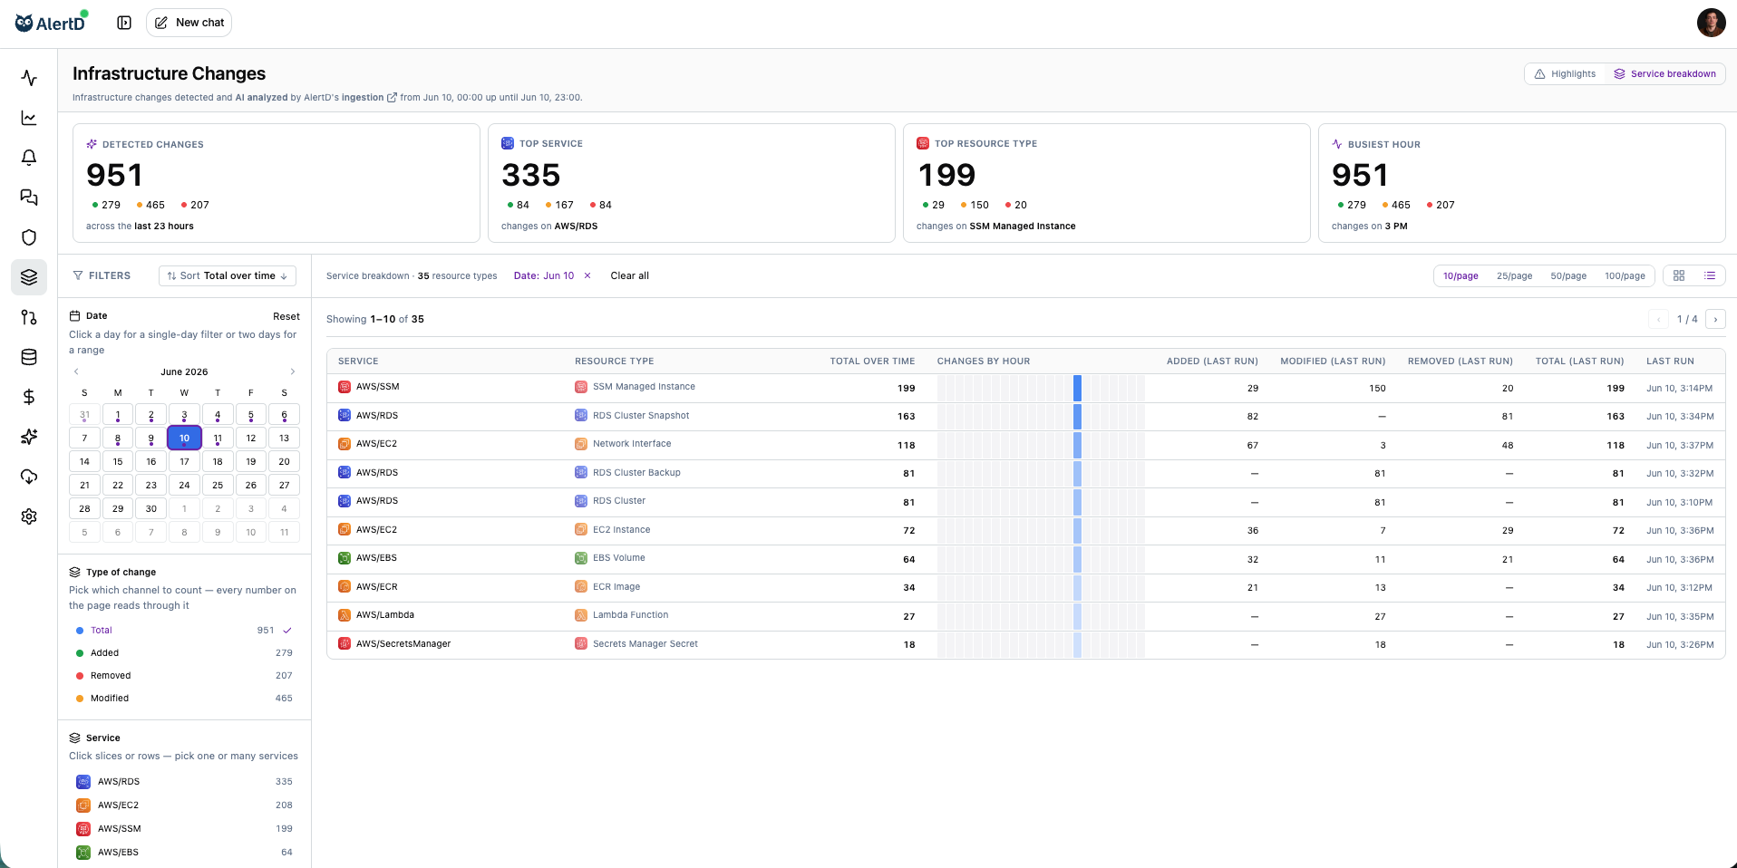The image size is (1737, 868).
Task: Sort by Service column header
Action: tap(358, 362)
